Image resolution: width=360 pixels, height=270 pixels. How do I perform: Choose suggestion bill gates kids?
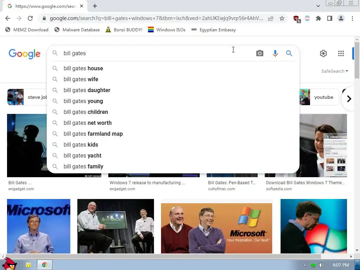[173, 144]
